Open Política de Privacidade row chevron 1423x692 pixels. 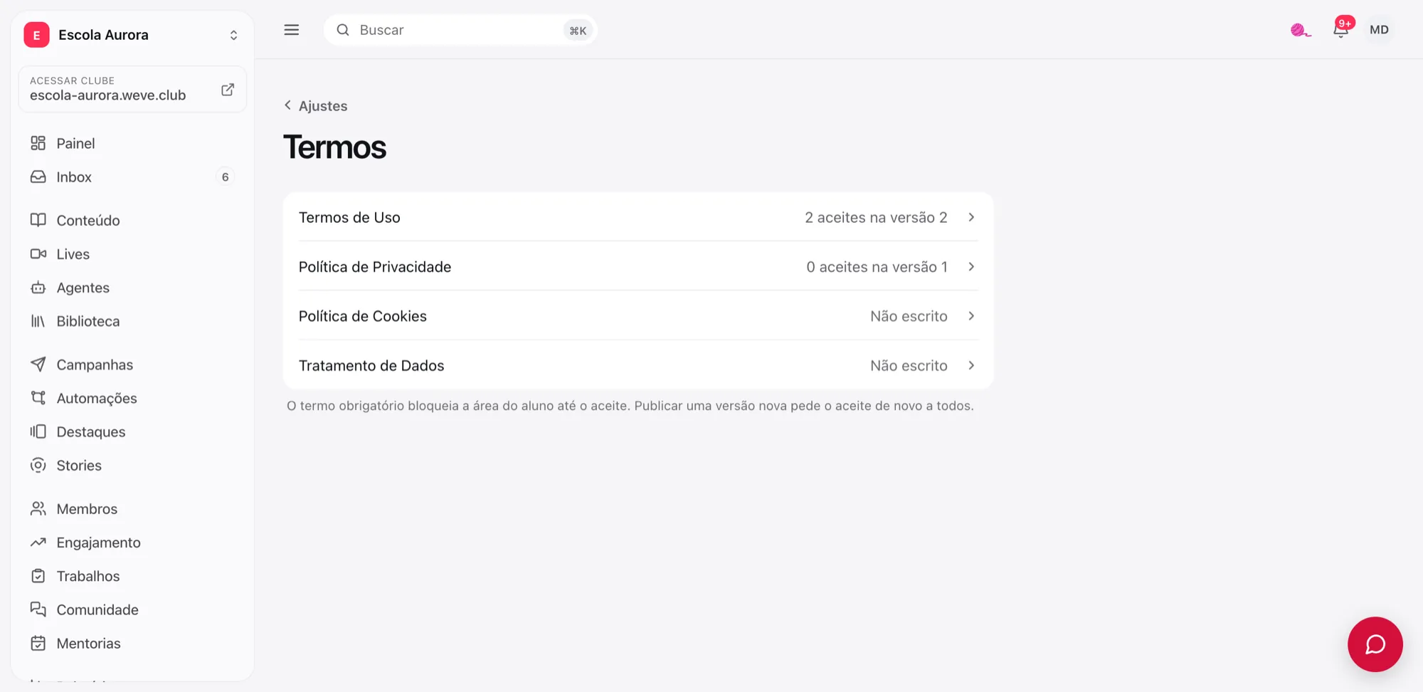click(x=971, y=266)
